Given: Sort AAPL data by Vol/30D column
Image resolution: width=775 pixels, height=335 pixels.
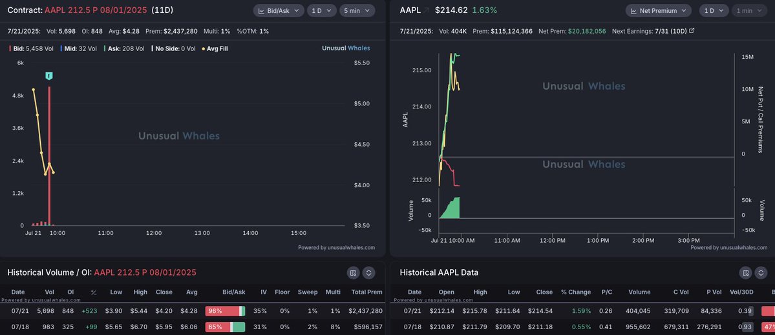Looking at the screenshot, I should pos(743,292).
